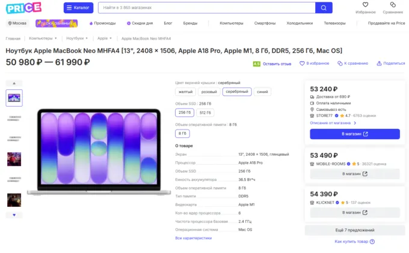Open the Блог link
This screenshot has width=409, height=253.
point(168,23)
